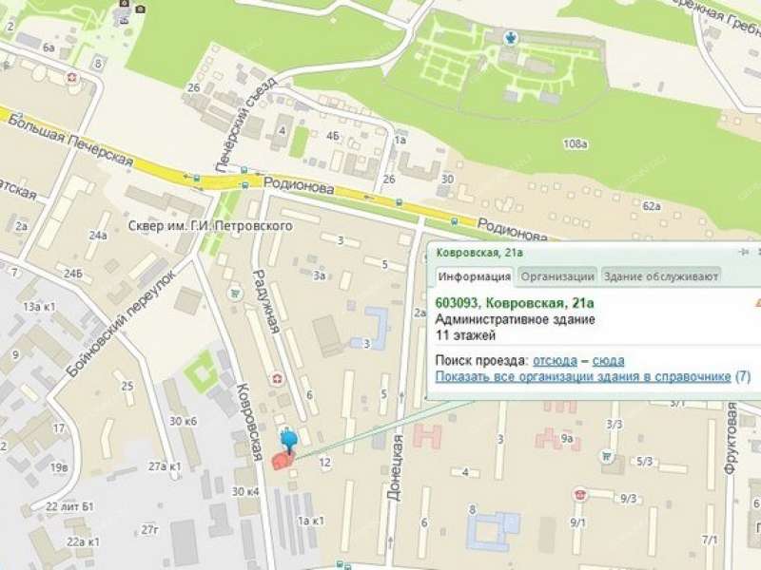Image resolution: width=761 pixels, height=570 pixels.
Task: Show all organizations of building in directory
Action: tap(583, 377)
